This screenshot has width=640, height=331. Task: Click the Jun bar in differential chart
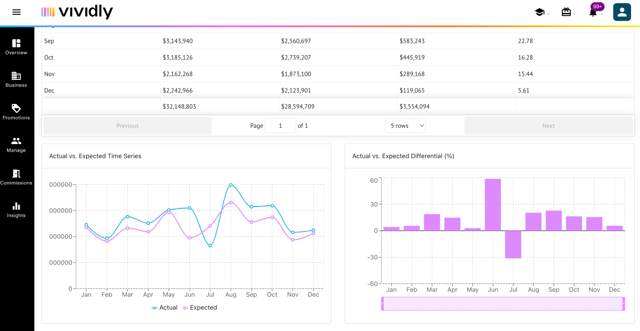click(x=493, y=205)
